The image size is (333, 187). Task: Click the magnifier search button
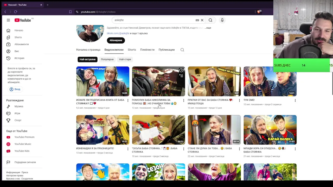(x=210, y=20)
